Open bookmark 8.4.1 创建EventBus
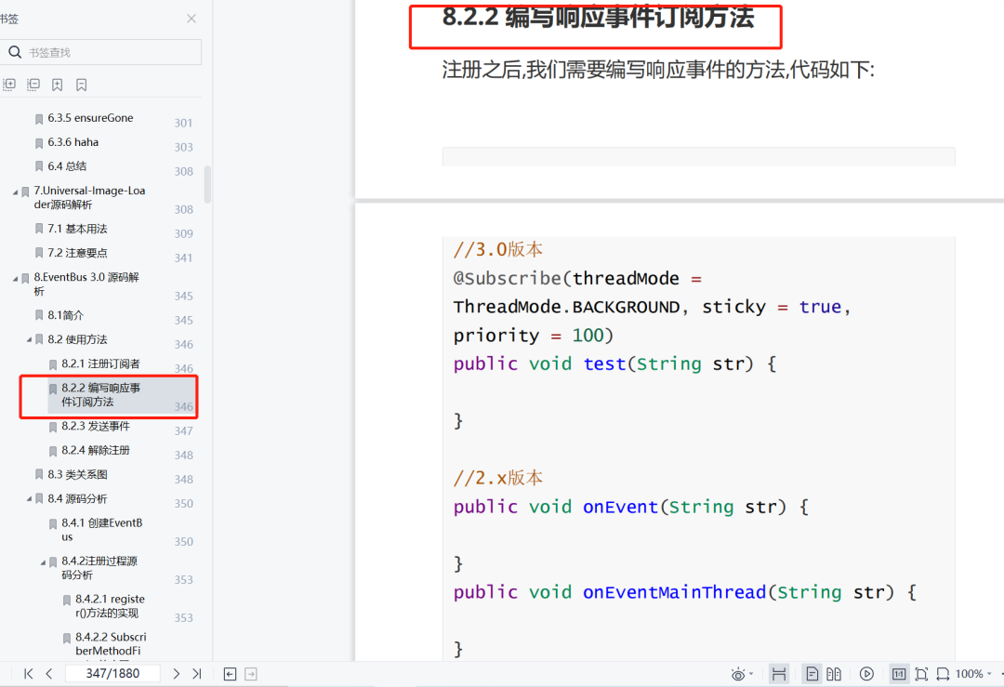 102,530
